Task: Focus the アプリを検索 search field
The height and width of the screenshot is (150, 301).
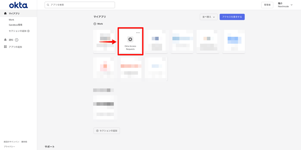Action: 80,5
